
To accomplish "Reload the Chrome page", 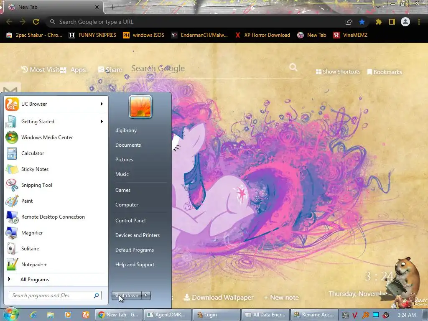I will pos(36,22).
